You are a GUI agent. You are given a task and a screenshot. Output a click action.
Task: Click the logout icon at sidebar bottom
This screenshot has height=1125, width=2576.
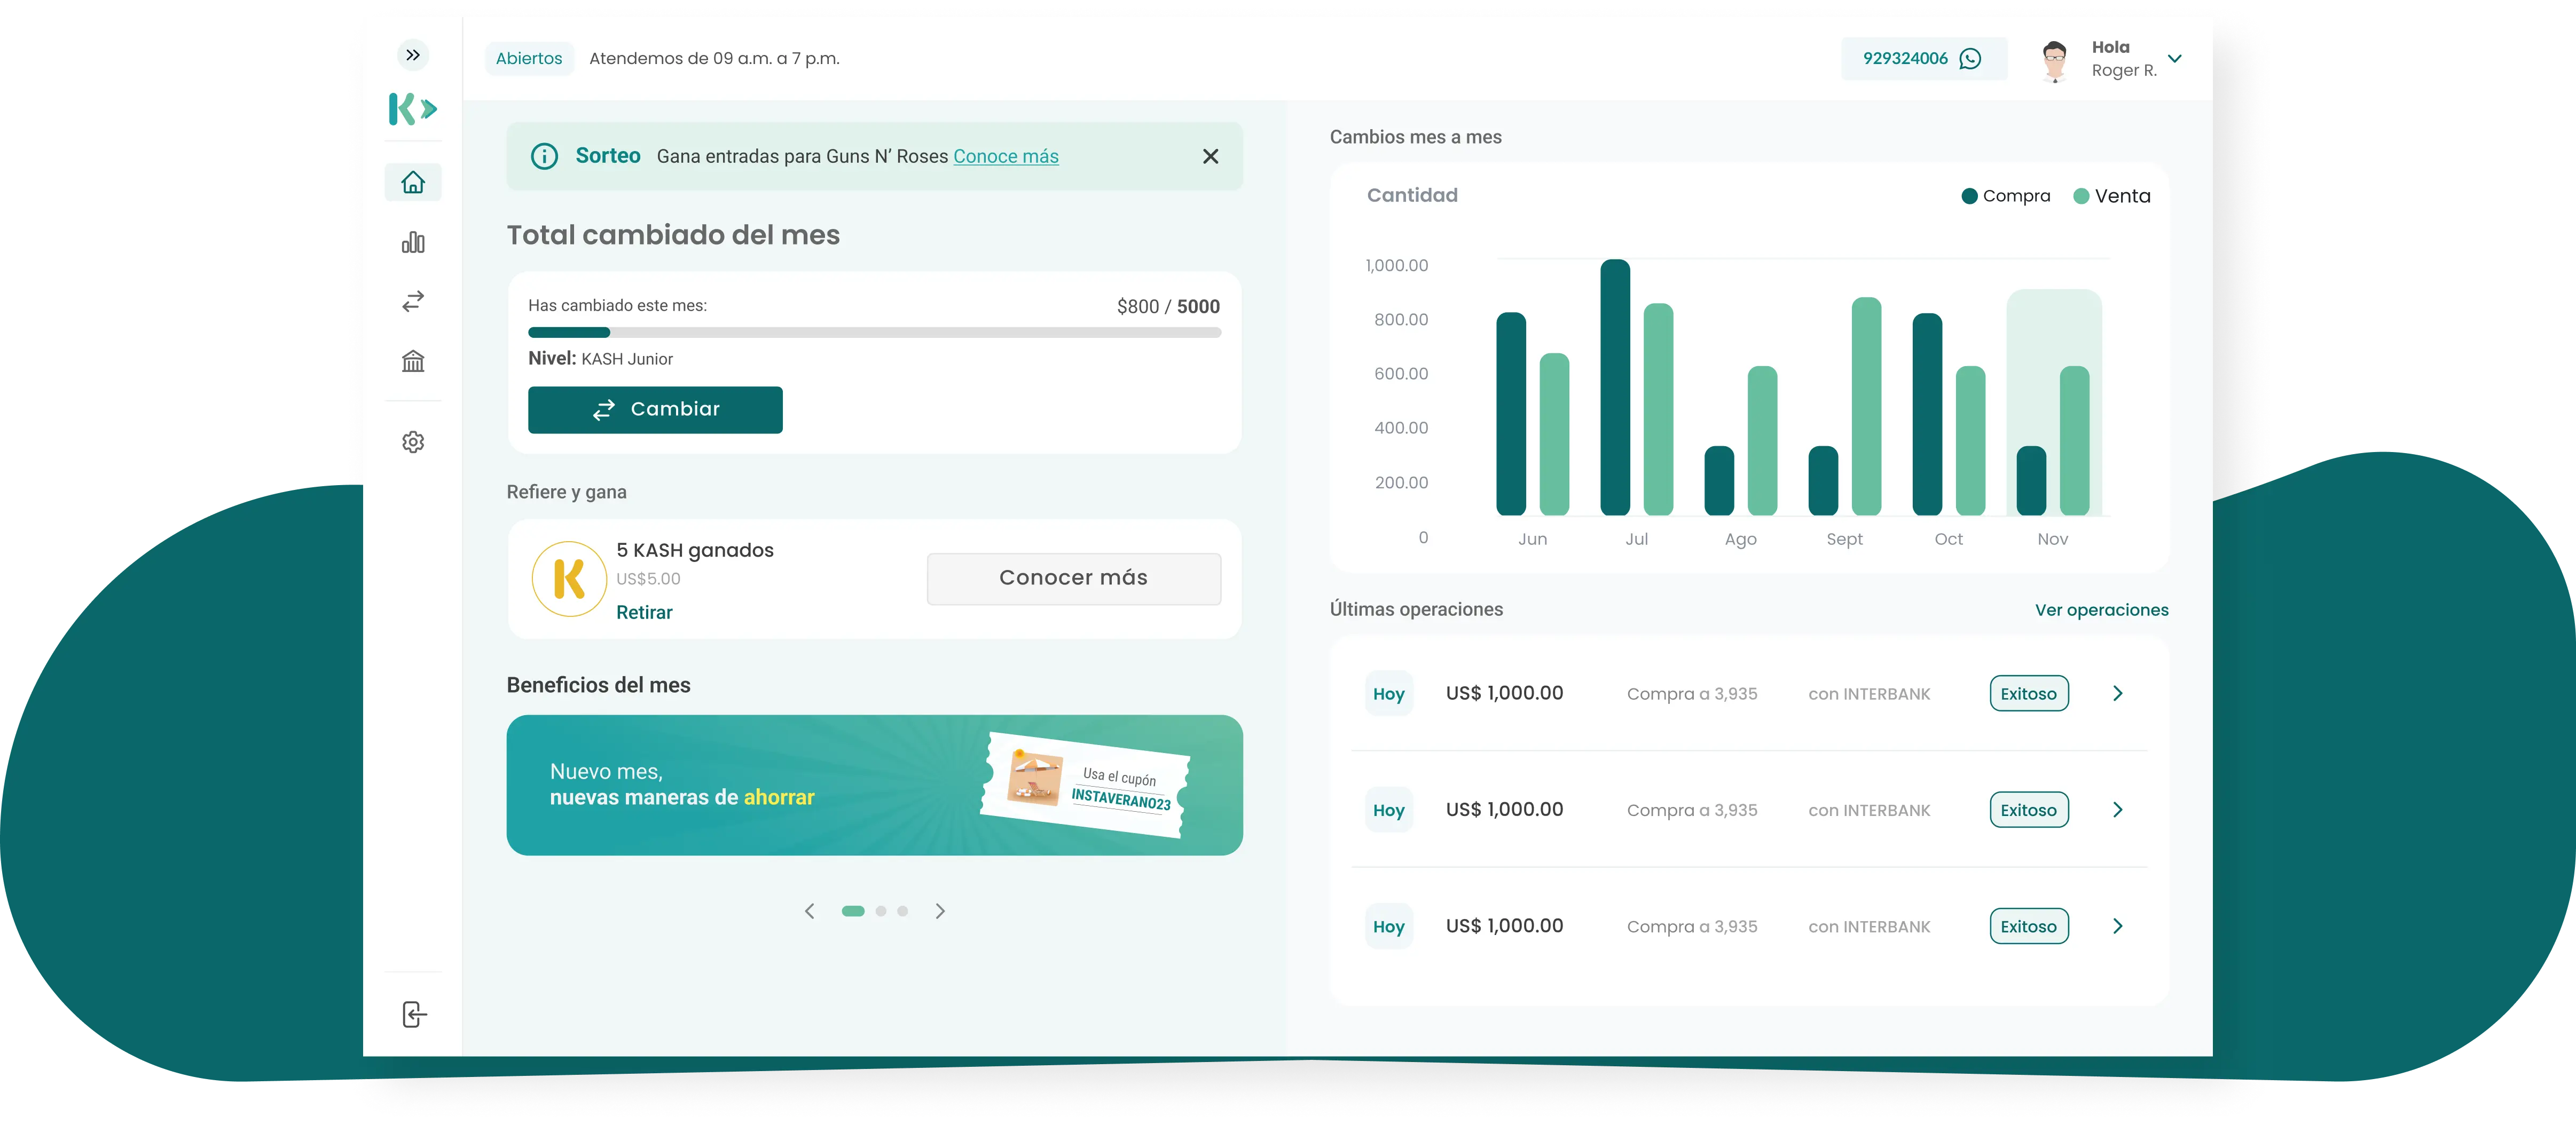(414, 1014)
